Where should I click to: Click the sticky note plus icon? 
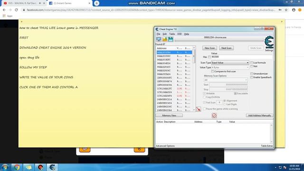point(21,21)
